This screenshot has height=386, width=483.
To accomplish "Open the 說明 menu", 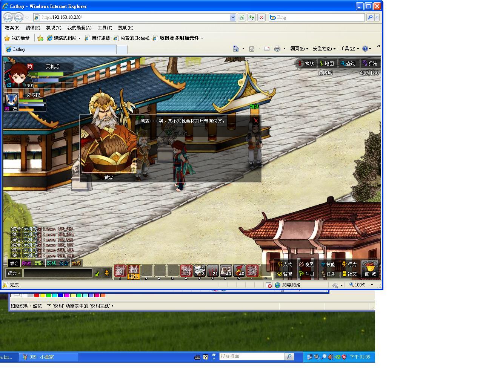I will pos(126,28).
